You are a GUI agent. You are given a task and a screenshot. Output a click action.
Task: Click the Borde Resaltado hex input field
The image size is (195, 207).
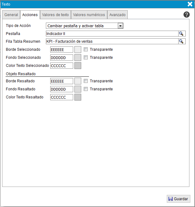point(61,81)
